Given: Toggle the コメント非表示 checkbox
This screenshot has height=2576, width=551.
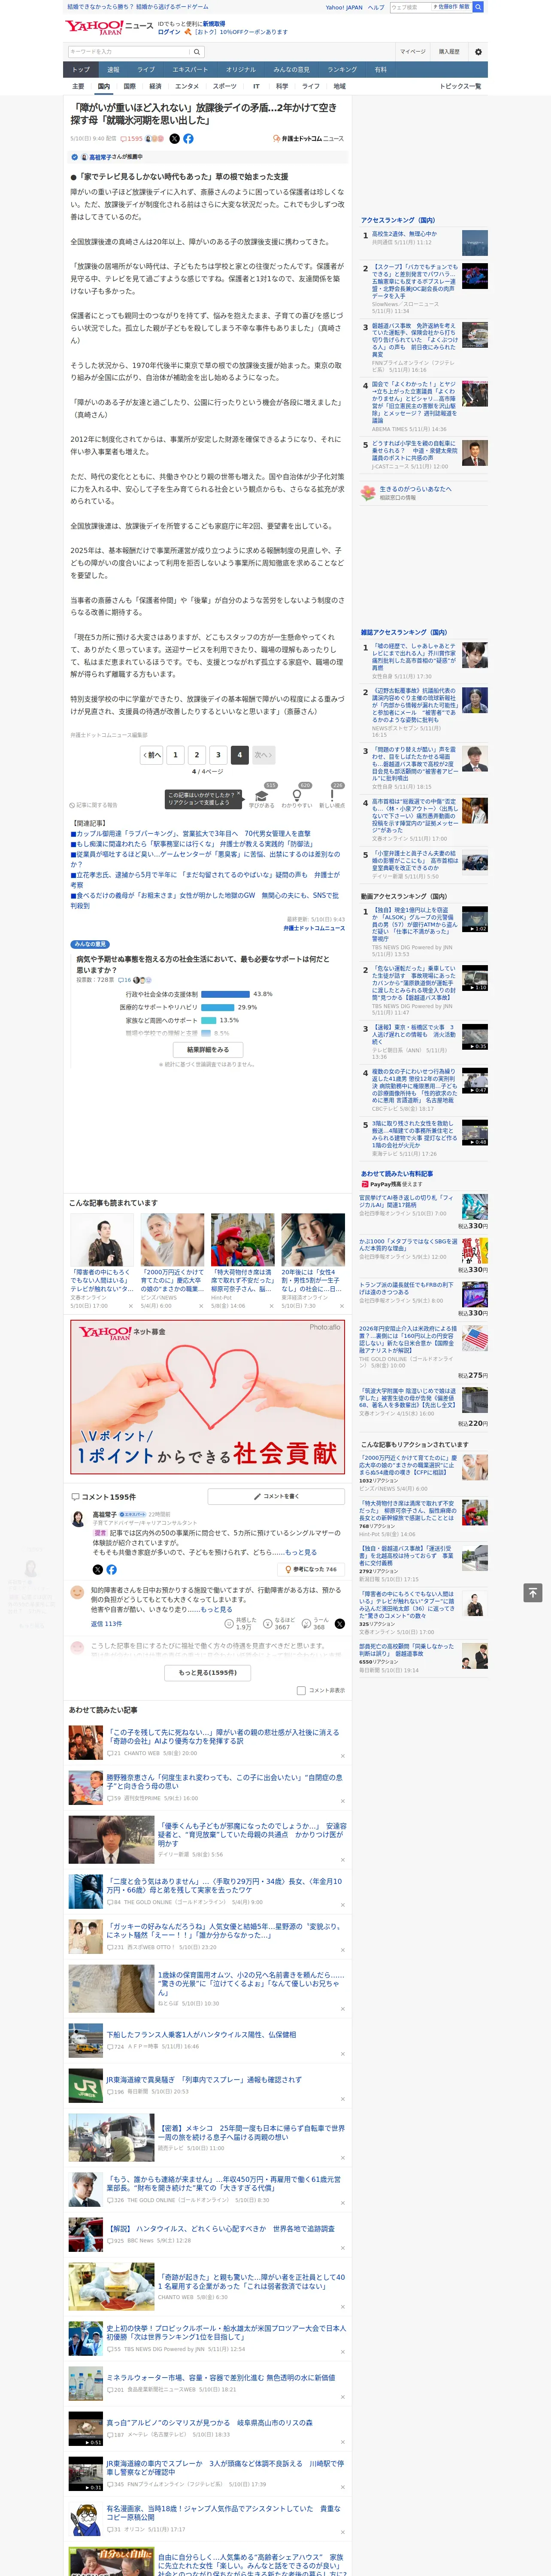Looking at the screenshot, I should (301, 1691).
